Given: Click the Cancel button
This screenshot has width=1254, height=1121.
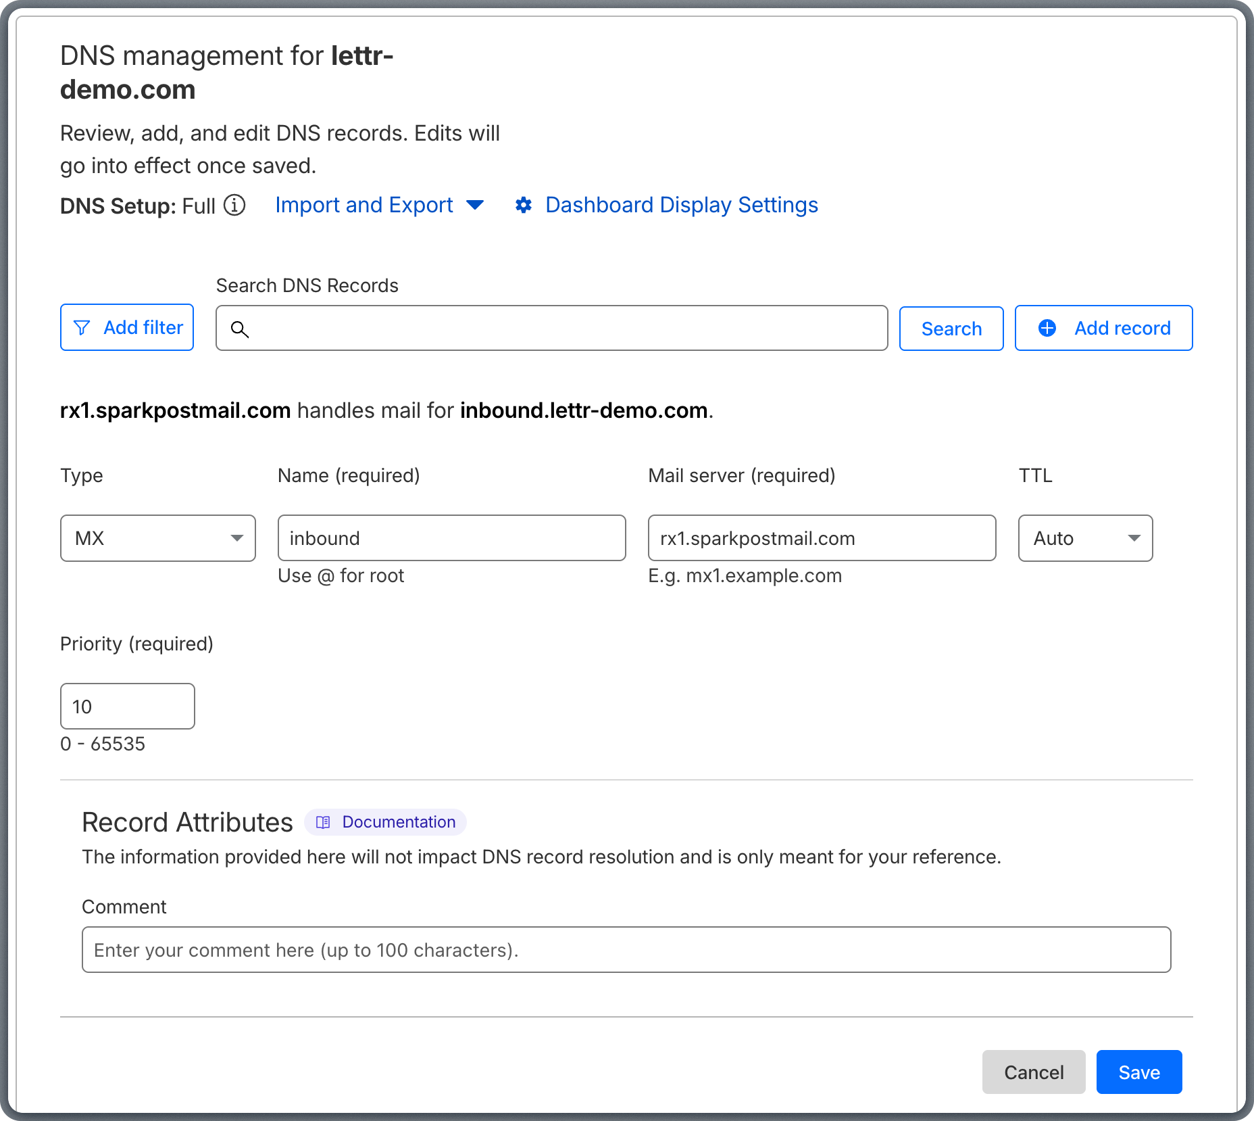Looking at the screenshot, I should tap(1033, 1072).
